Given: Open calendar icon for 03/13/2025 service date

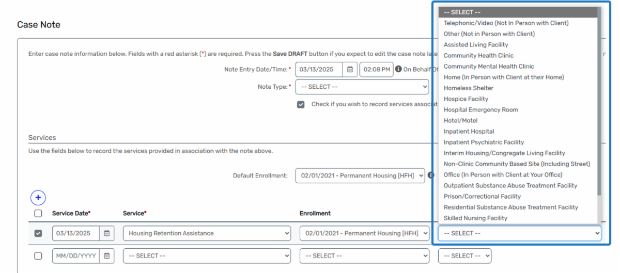Looking at the screenshot, I should point(107,233).
